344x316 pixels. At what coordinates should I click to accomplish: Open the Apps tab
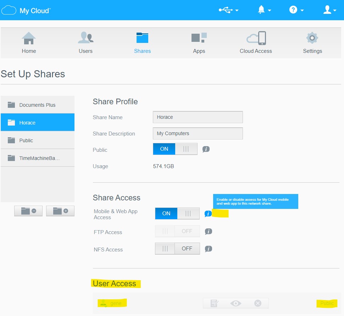point(199,43)
